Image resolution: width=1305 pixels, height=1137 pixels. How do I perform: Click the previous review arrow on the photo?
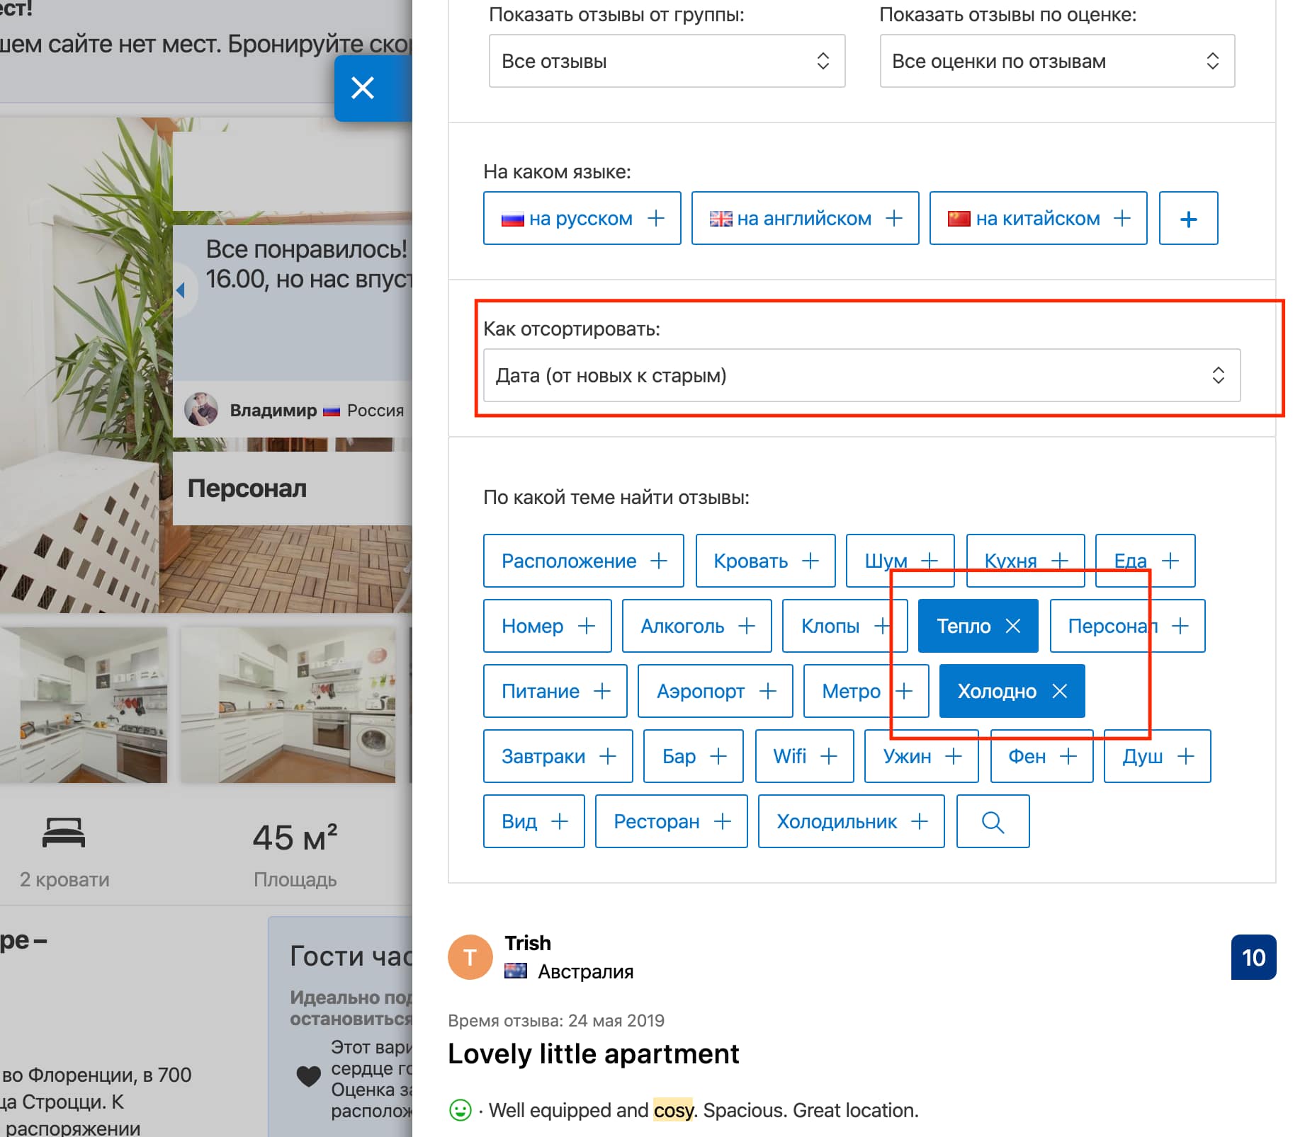coord(181,290)
